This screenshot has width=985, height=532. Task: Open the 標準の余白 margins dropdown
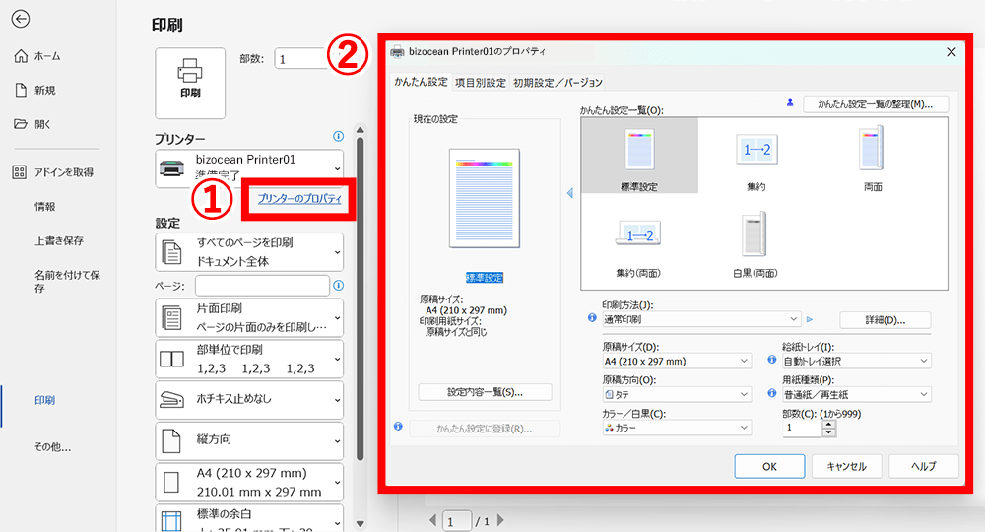(249, 518)
